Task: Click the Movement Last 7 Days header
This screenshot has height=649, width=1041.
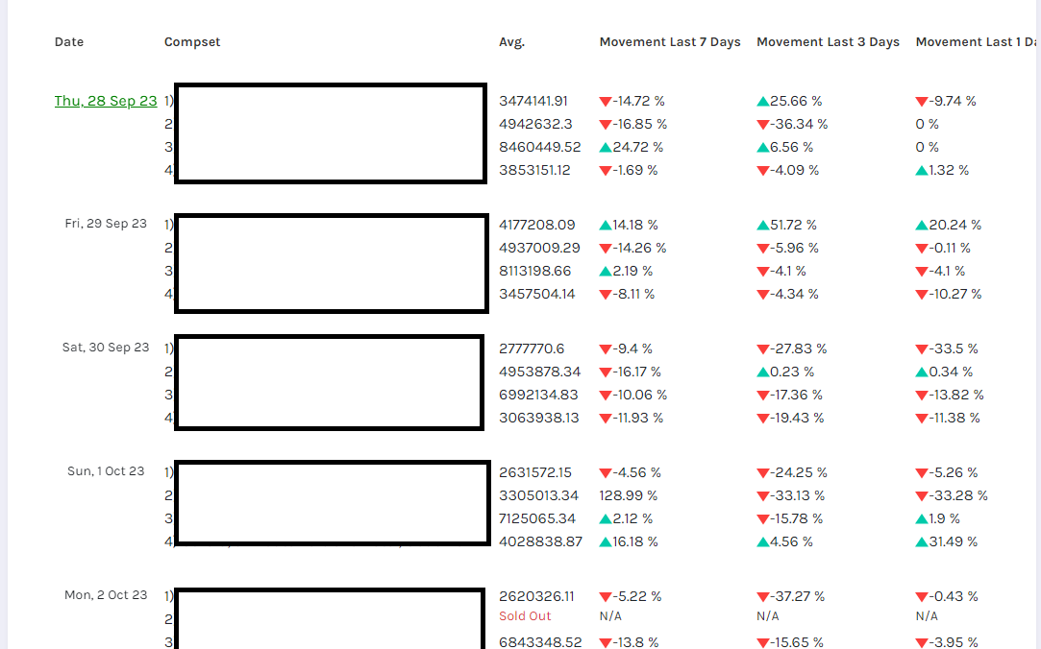Action: click(670, 42)
